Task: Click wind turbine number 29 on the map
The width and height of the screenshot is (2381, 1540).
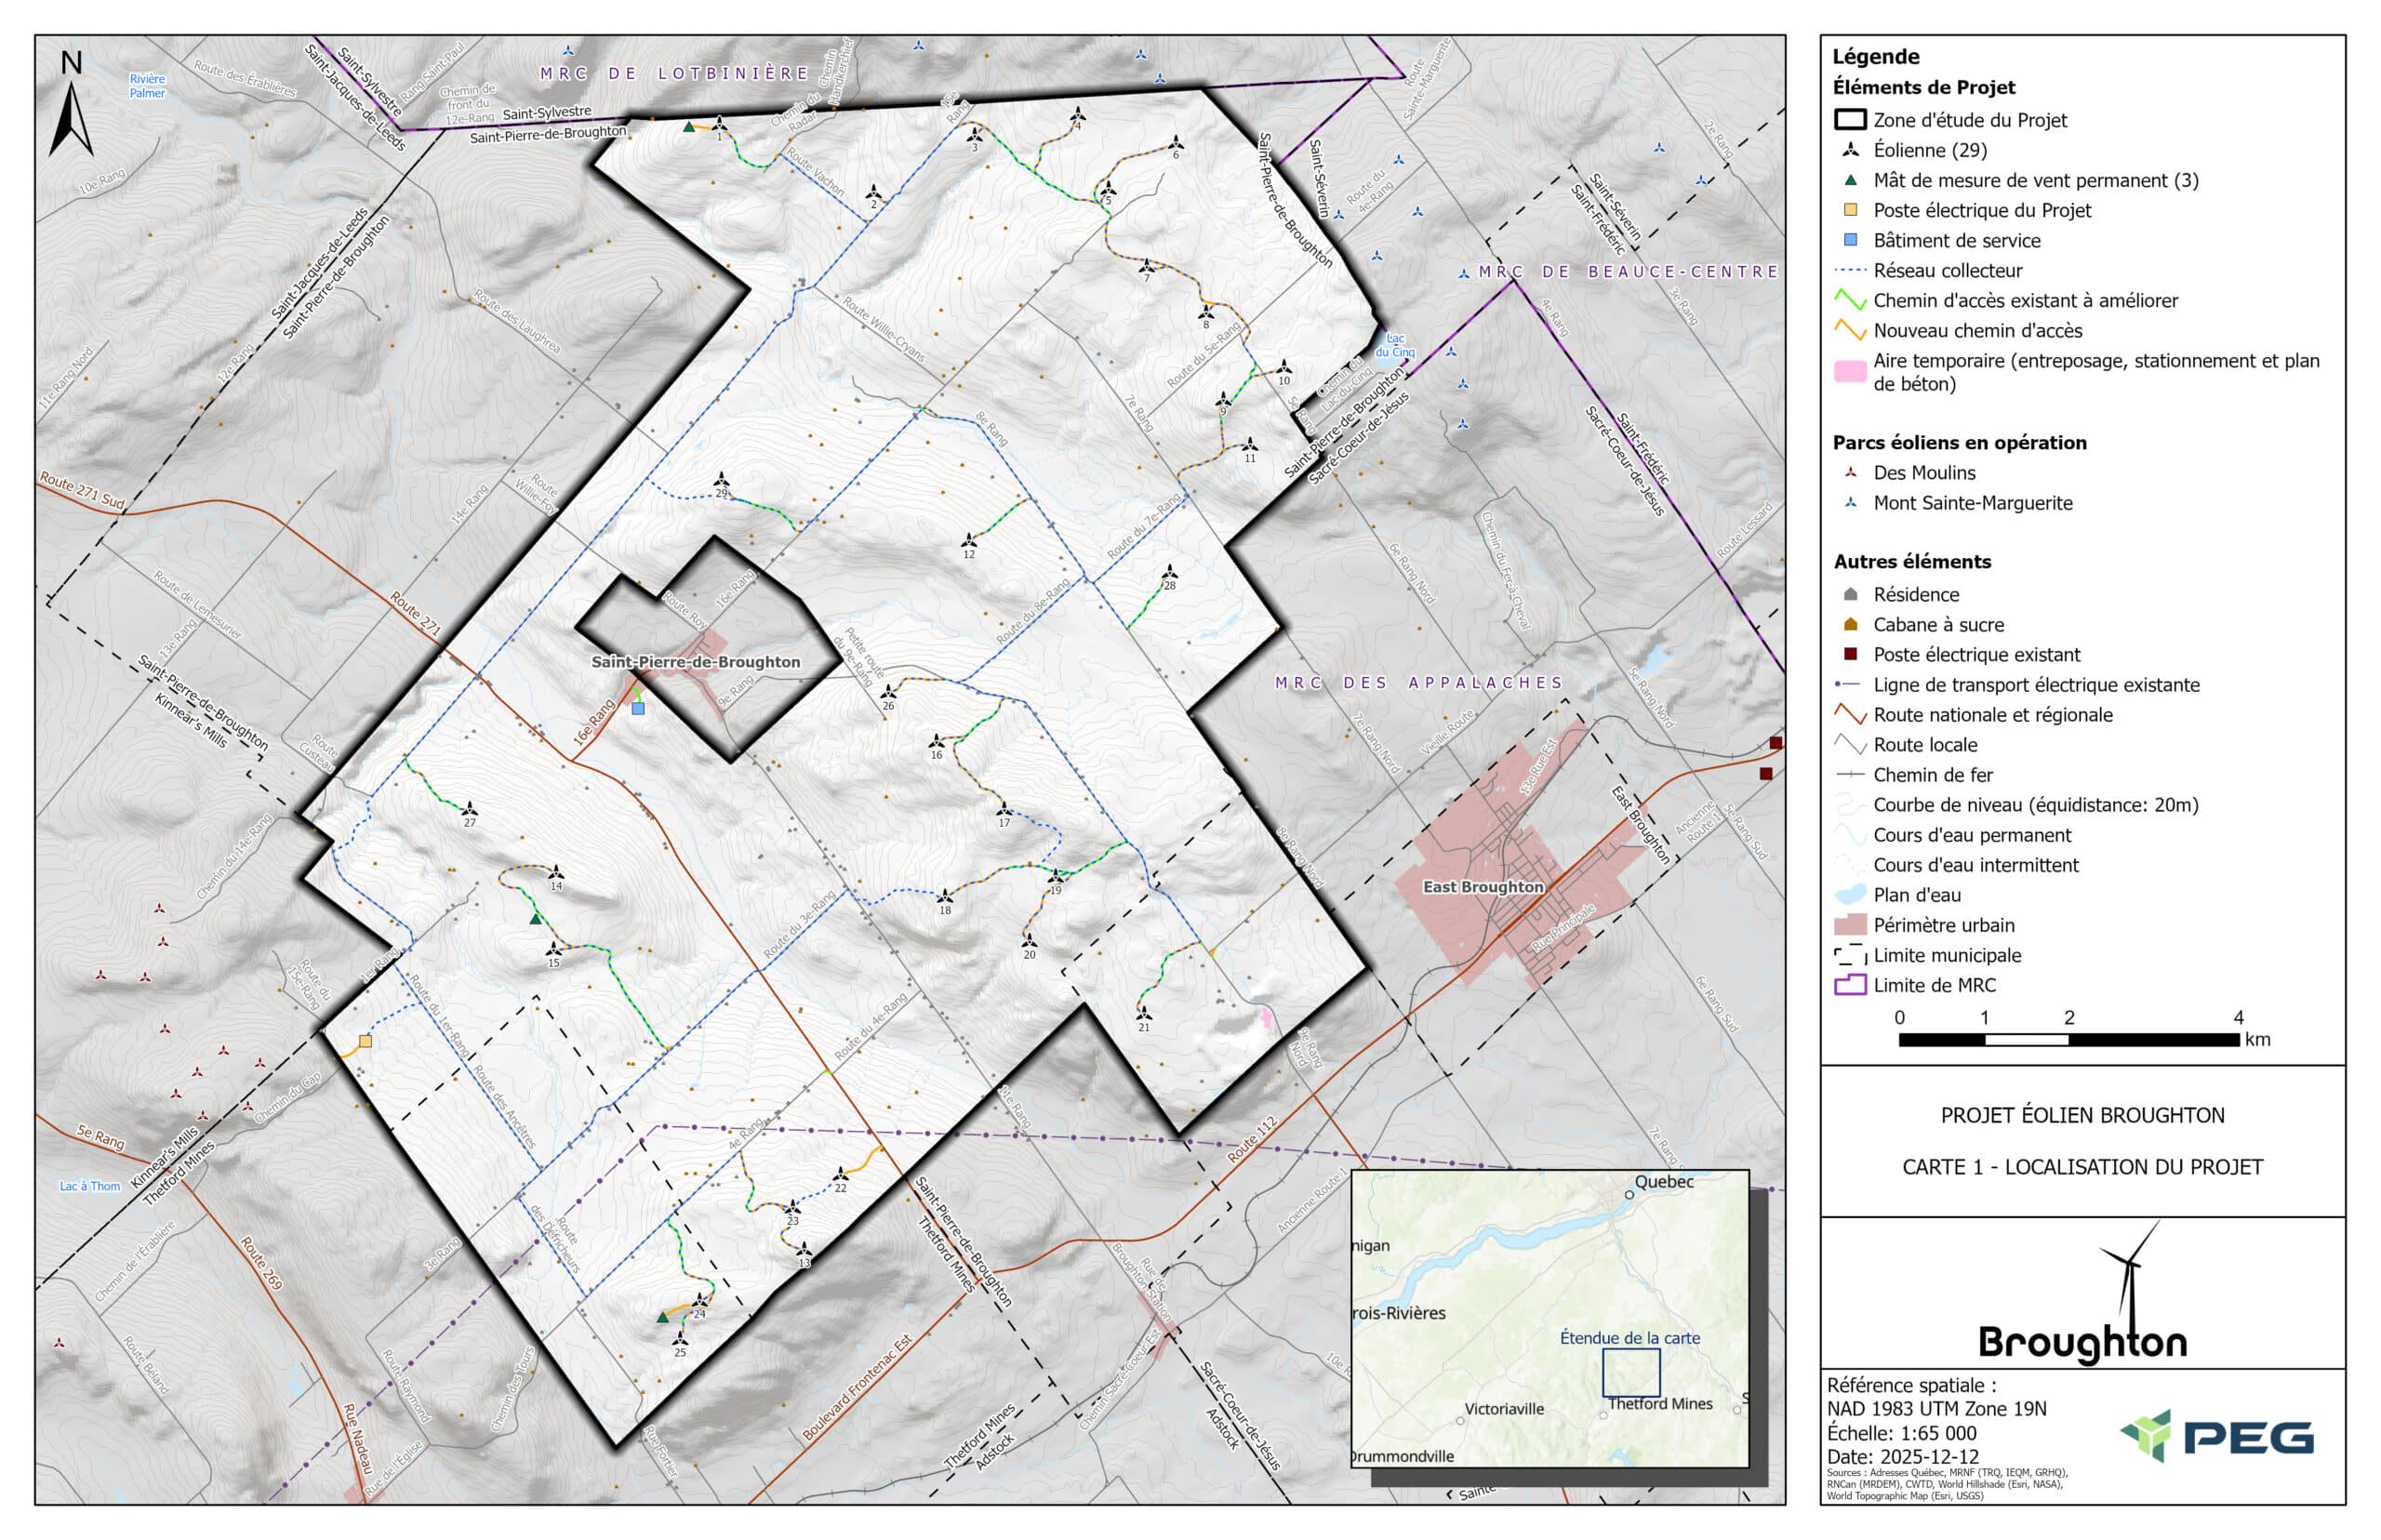Action: 721,480
